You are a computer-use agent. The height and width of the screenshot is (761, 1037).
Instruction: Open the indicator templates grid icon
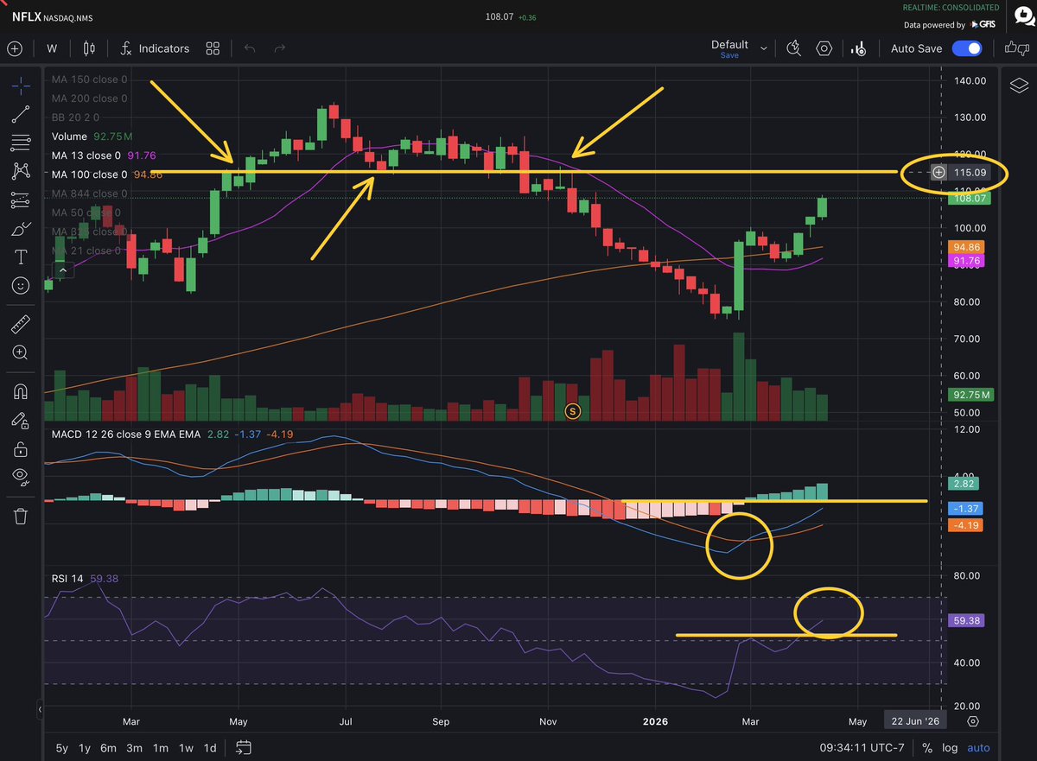pyautogui.click(x=213, y=48)
